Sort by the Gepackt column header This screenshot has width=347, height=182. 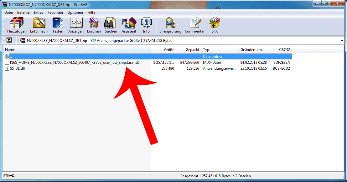pyautogui.click(x=189, y=50)
